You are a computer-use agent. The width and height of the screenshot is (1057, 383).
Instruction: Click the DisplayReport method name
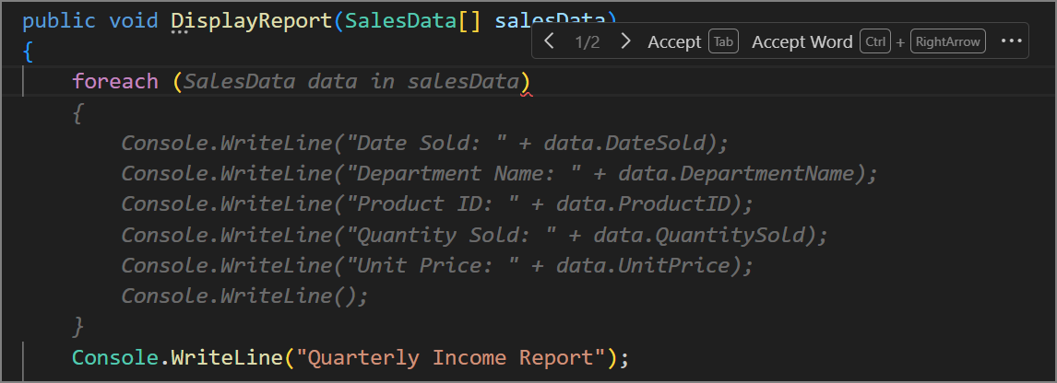[x=252, y=21]
